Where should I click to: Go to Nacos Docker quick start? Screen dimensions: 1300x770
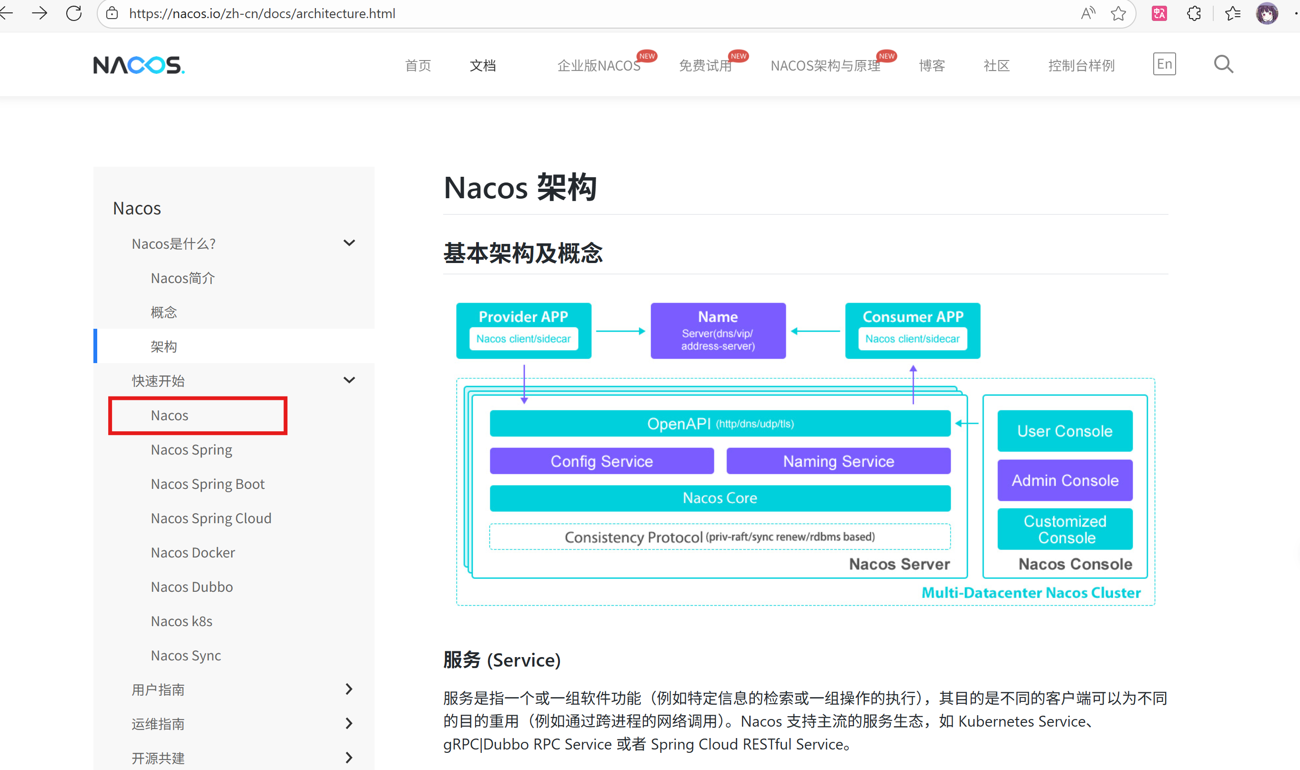pyautogui.click(x=193, y=553)
